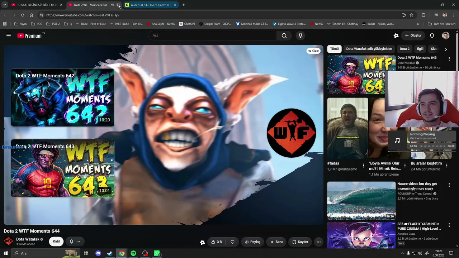Viewport: 459px width, 258px height.
Task: Save the video with Kaydet
Action: click(300, 242)
